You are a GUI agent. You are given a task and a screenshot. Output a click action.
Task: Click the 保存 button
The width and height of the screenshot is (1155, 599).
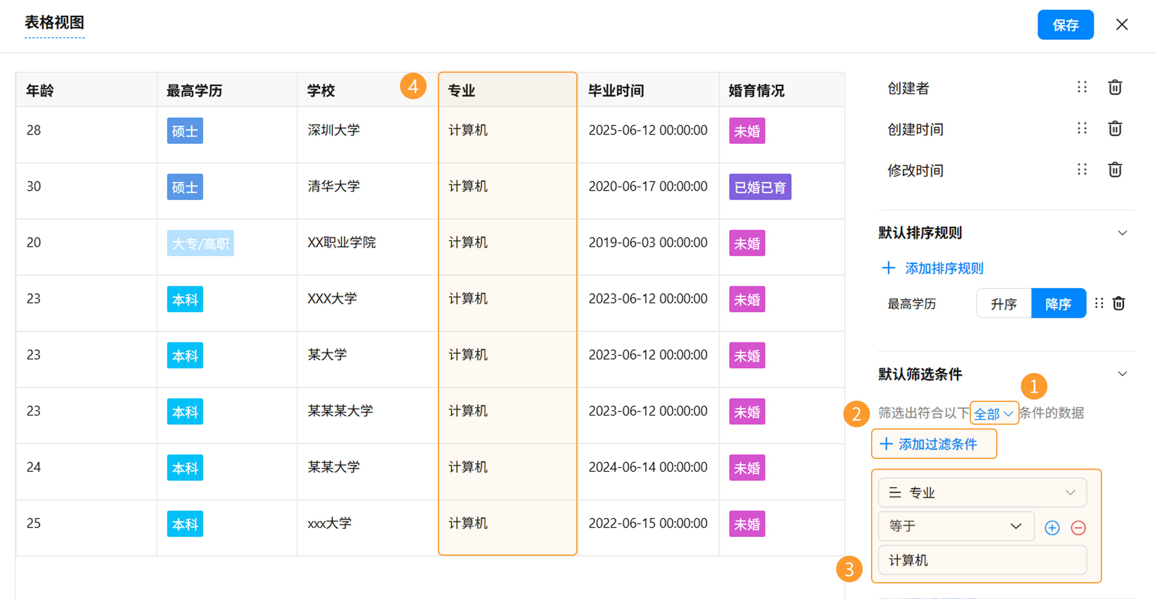pos(1065,25)
